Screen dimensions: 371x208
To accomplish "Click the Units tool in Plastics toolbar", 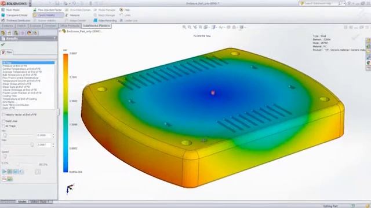I will [125, 15].
